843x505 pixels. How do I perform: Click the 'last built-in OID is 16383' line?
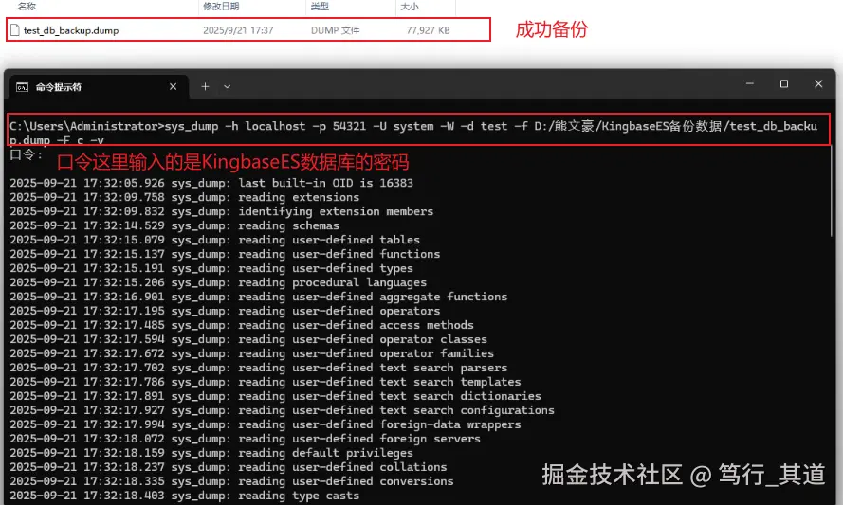pos(211,183)
